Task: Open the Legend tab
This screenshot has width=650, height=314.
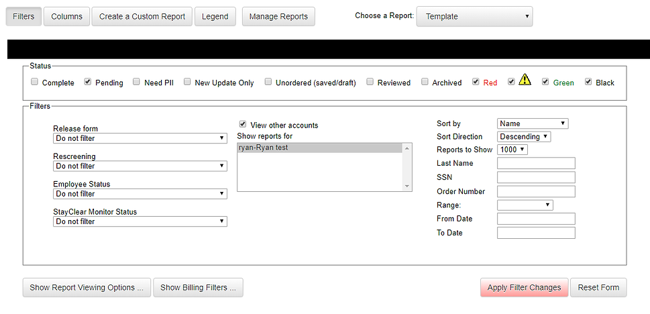Action: tap(215, 17)
